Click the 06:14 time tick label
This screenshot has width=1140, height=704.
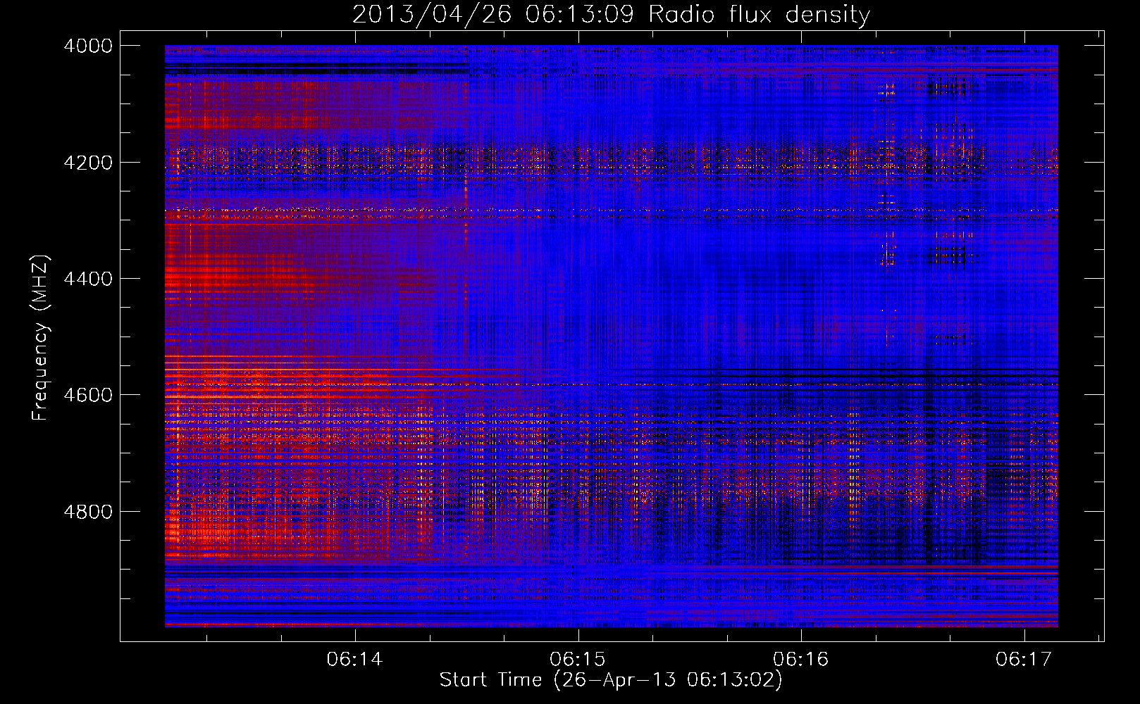tap(355, 660)
